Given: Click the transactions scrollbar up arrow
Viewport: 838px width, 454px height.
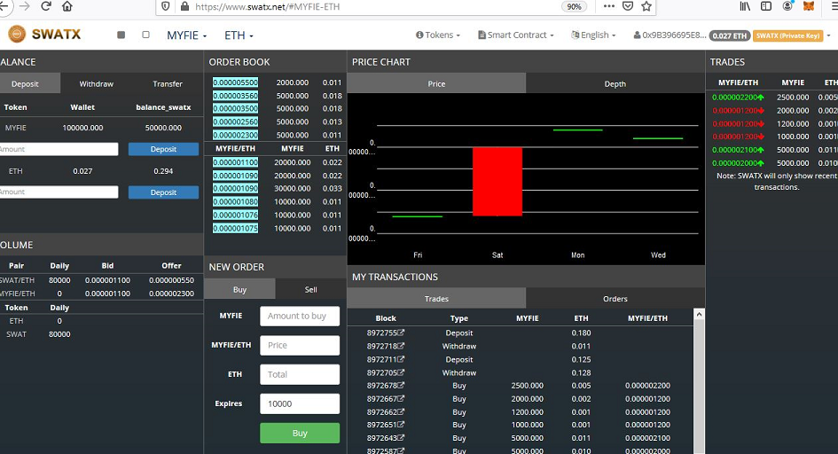Looking at the screenshot, I should click(699, 315).
